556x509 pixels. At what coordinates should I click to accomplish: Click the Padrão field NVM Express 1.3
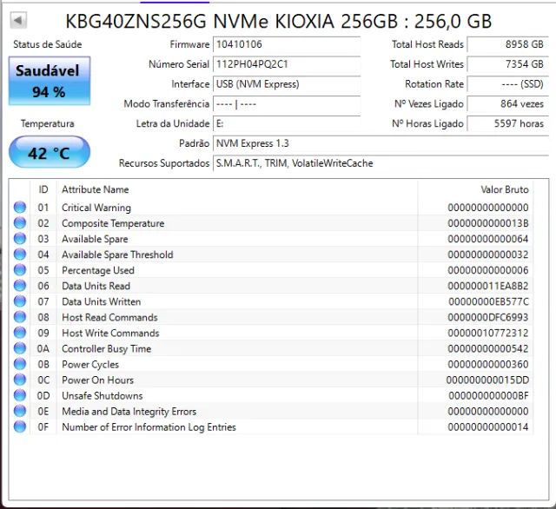tap(381, 143)
